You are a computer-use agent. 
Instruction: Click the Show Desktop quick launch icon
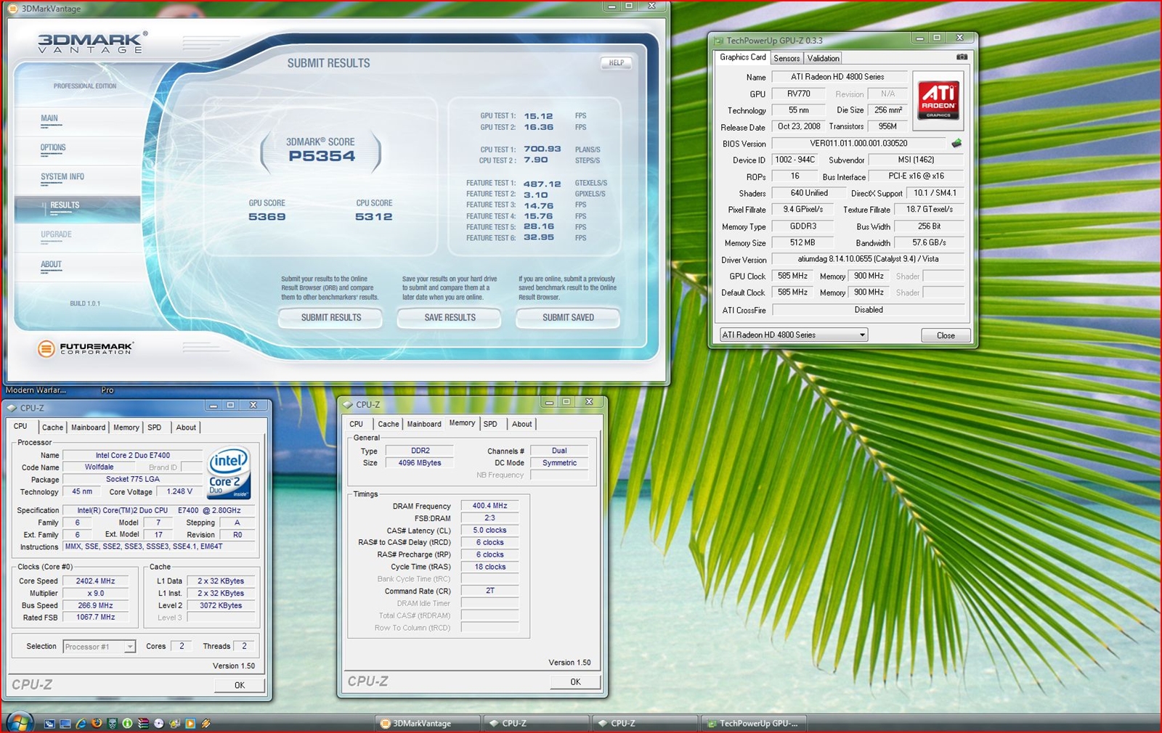[x=65, y=724]
